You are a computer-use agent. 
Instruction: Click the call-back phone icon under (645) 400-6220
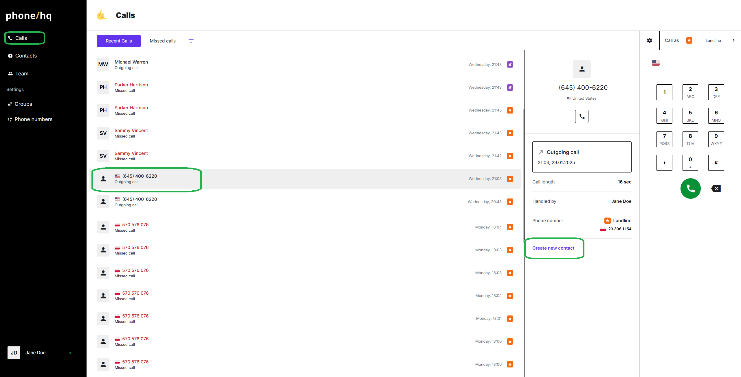point(582,116)
